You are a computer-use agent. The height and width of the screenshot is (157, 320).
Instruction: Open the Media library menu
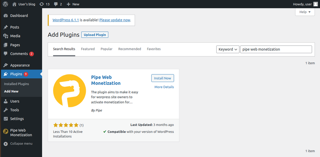click(x=15, y=36)
